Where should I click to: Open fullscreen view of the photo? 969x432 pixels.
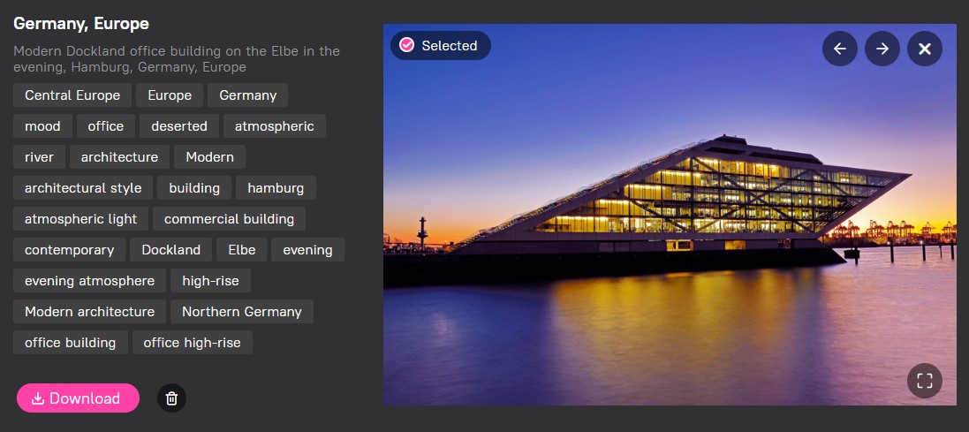pos(925,381)
